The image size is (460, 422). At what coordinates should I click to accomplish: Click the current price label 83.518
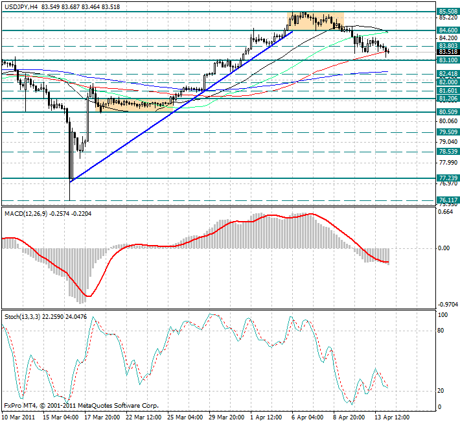coord(448,52)
